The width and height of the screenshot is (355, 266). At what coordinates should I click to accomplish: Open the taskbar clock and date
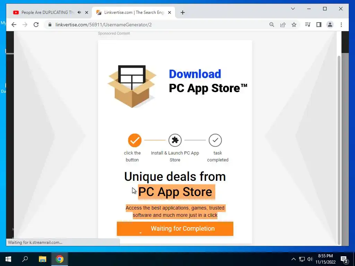(326, 259)
